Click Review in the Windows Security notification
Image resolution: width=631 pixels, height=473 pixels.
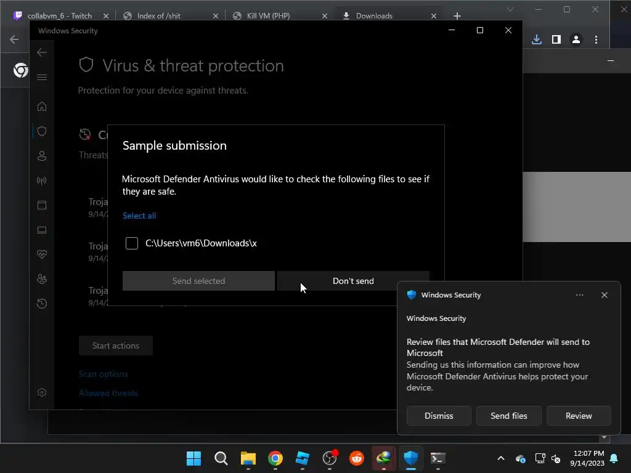tap(579, 416)
